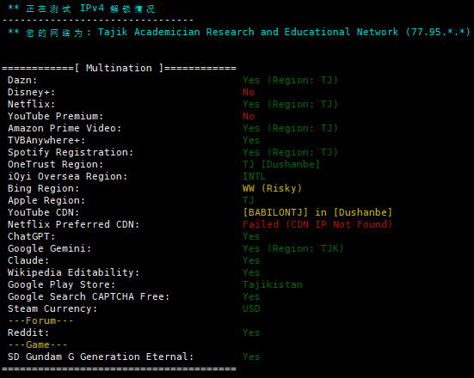This screenshot has width=474, height=378.
Task: Click the 'Netflix:' label
Action: click(32, 104)
